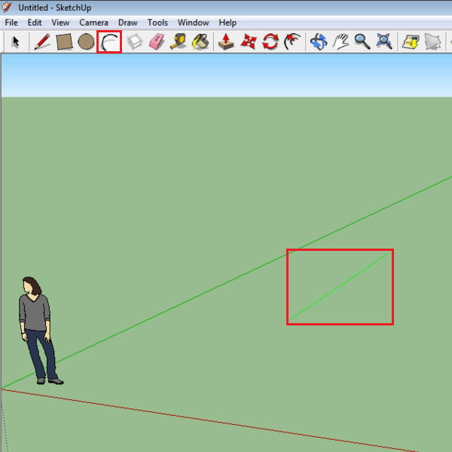Open the File menu
This screenshot has height=452, width=452.
[x=11, y=23]
